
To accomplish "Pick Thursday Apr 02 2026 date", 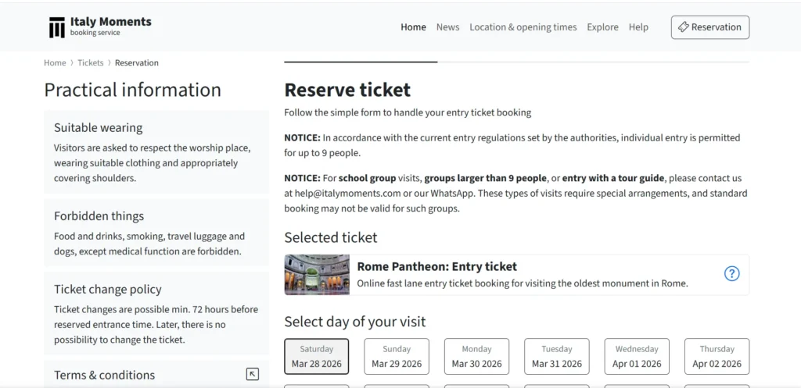I will 717,357.
